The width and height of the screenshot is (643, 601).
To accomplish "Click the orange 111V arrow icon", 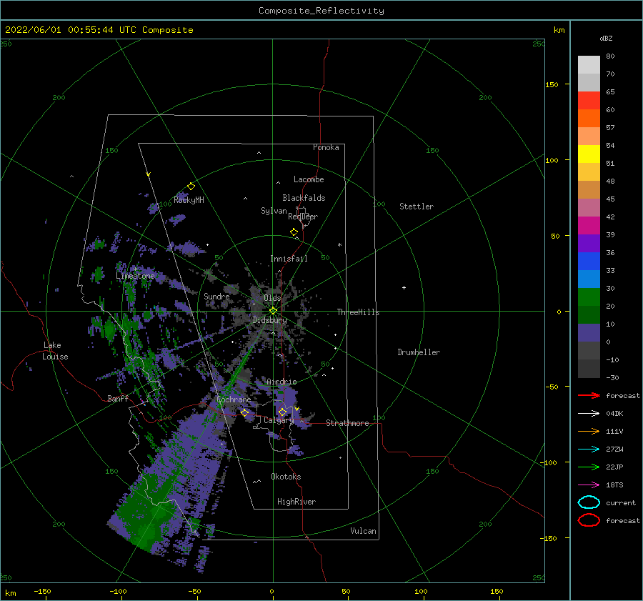I will click(589, 431).
